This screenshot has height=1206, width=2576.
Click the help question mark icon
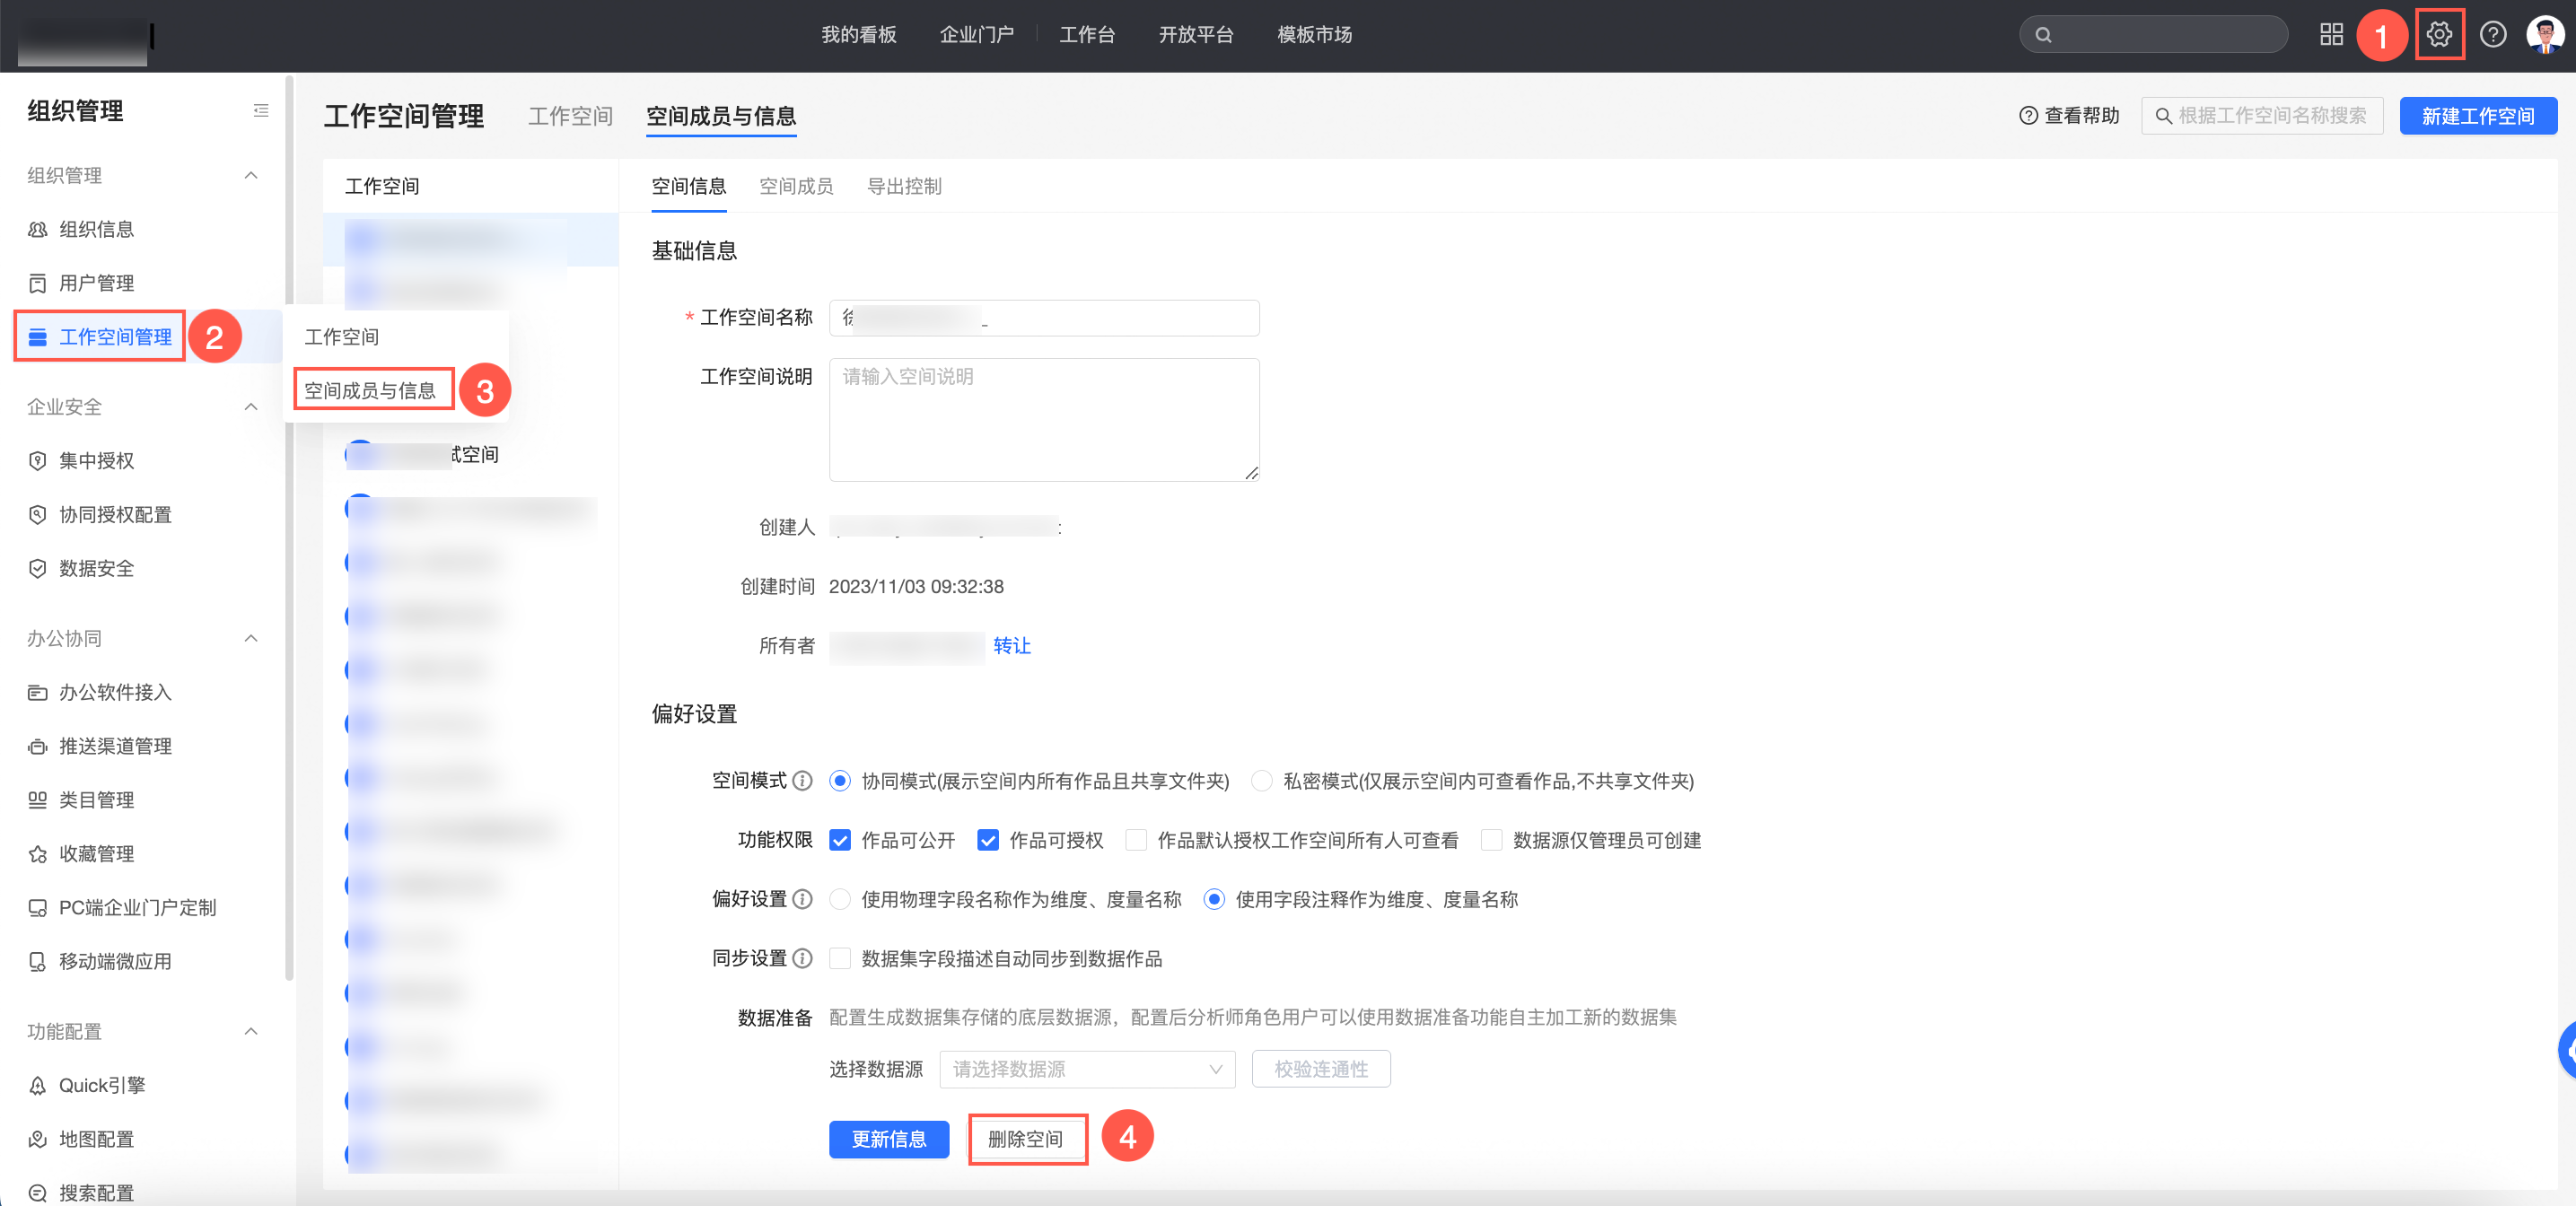[x=2492, y=35]
